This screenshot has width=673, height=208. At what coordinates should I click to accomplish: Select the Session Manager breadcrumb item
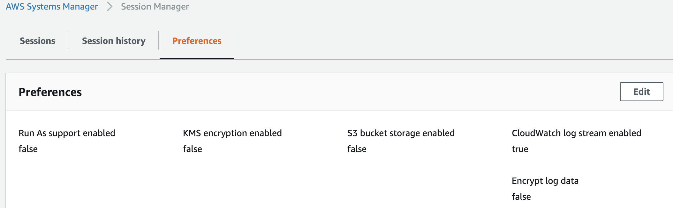click(x=155, y=7)
